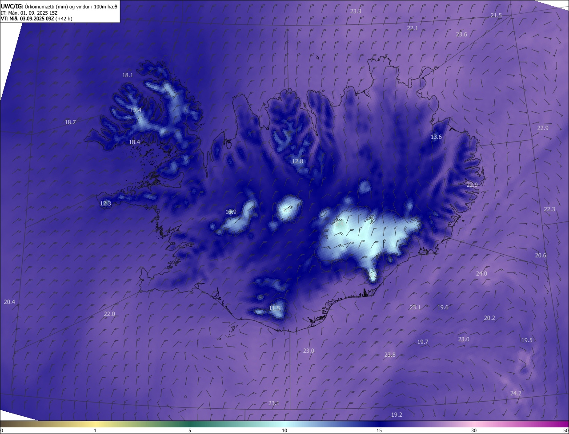Click the 22.3 value on the map
The image size is (569, 434).
(549, 209)
